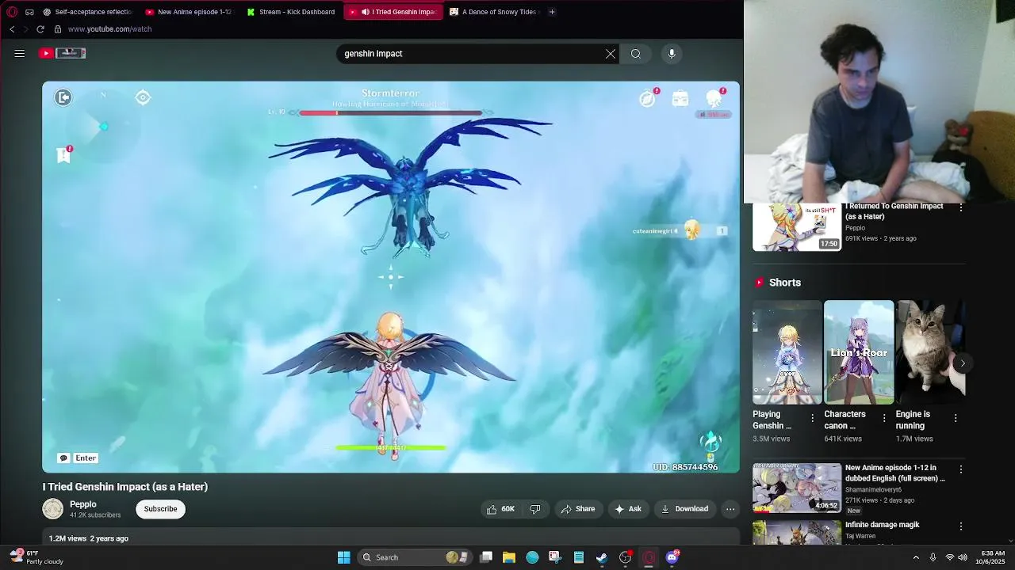Screen dimensions: 1015x570
Task: Open I Returned To Genshin Impact thumbnail
Action: [x=796, y=227]
